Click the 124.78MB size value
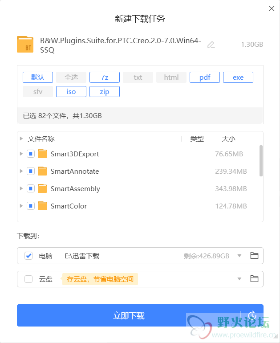The height and width of the screenshot is (343, 280). (x=231, y=206)
